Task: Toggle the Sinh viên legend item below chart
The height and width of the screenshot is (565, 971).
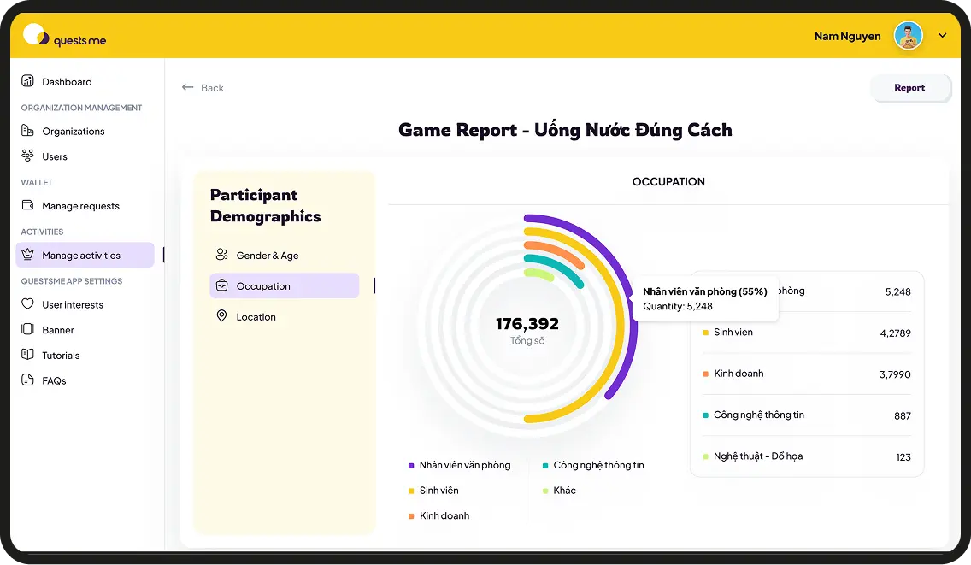Action: (x=438, y=491)
